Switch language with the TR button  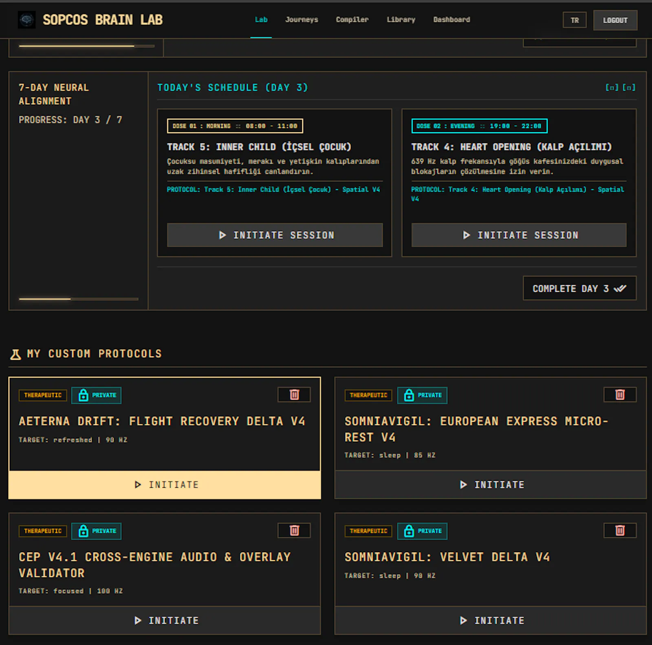click(575, 20)
